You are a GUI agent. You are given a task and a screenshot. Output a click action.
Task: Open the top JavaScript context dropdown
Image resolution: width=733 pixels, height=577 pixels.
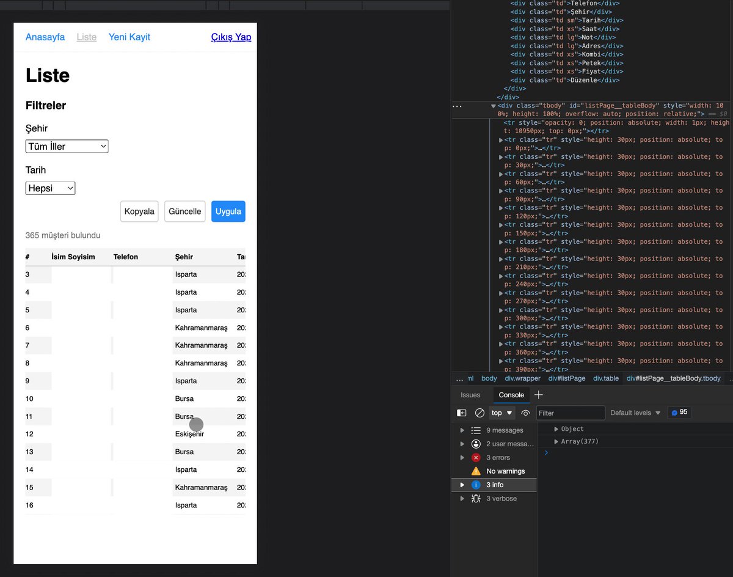pos(502,413)
